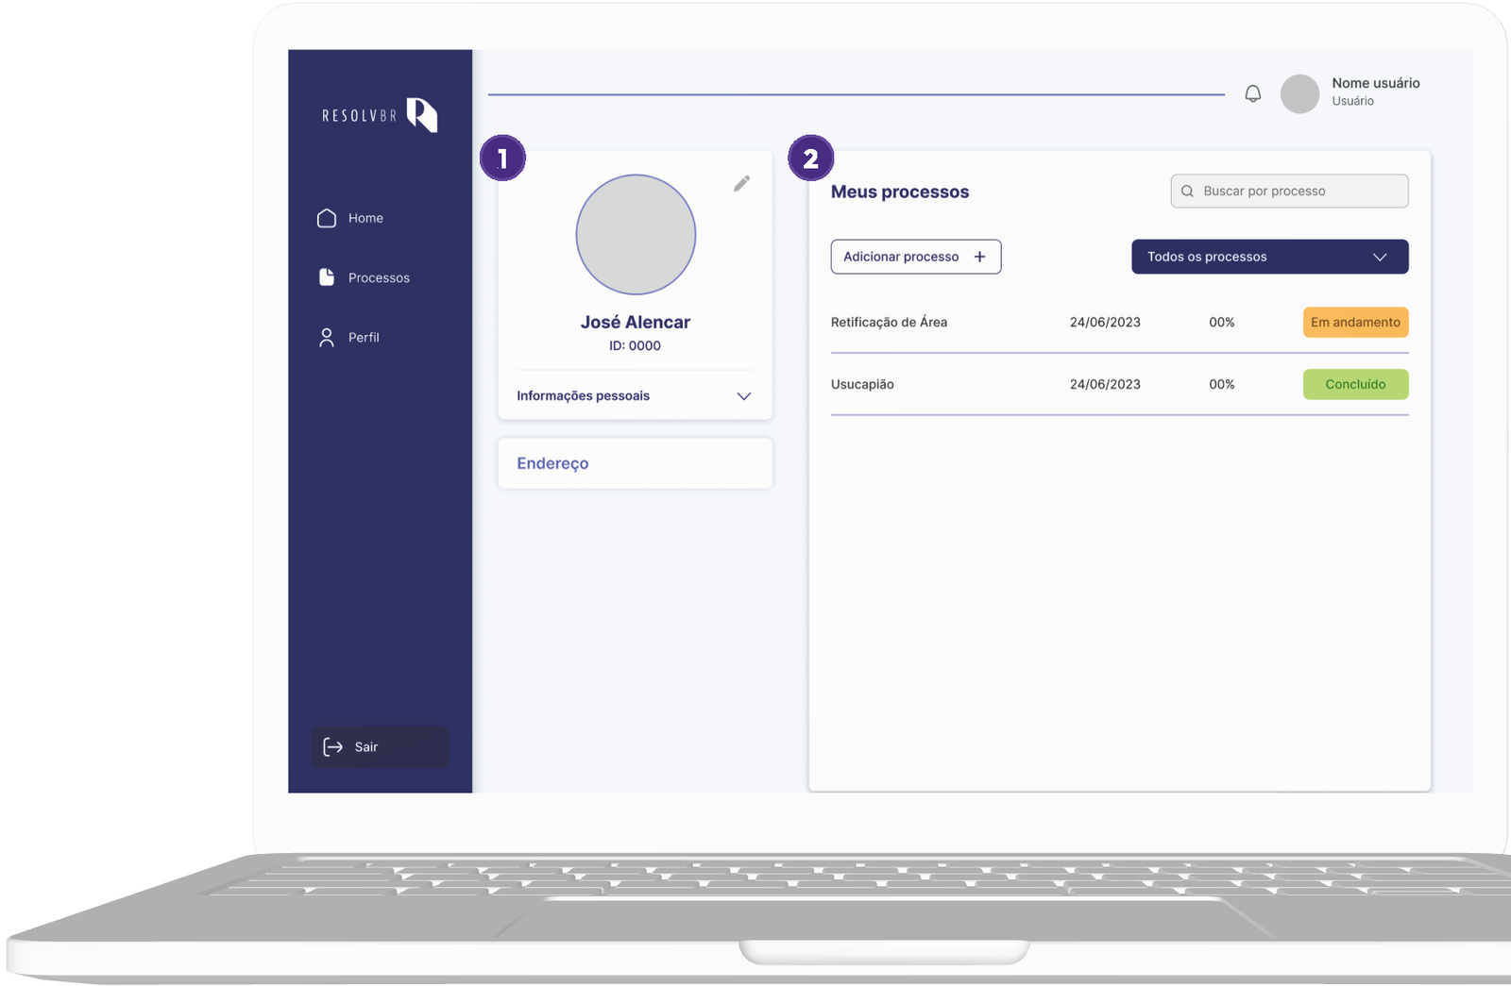
Task: Click Meus processos heading
Action: click(900, 192)
